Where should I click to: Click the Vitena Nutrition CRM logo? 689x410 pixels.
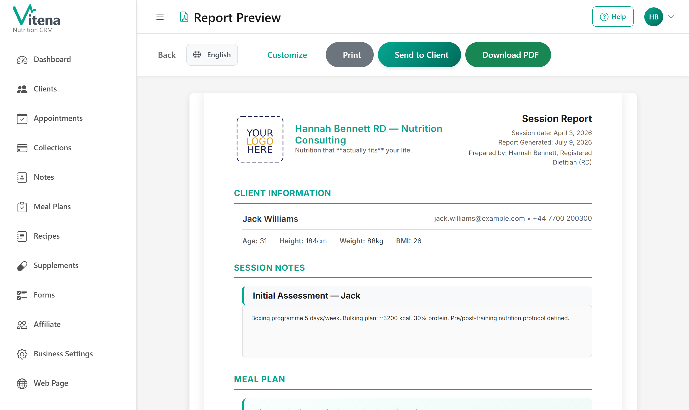coord(36,18)
